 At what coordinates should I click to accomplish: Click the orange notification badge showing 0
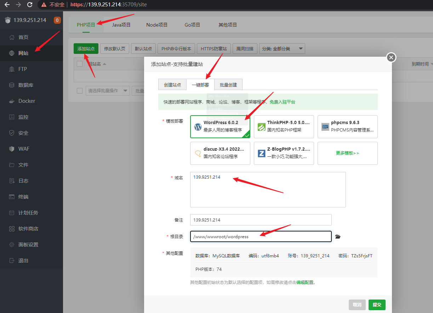tap(57, 20)
